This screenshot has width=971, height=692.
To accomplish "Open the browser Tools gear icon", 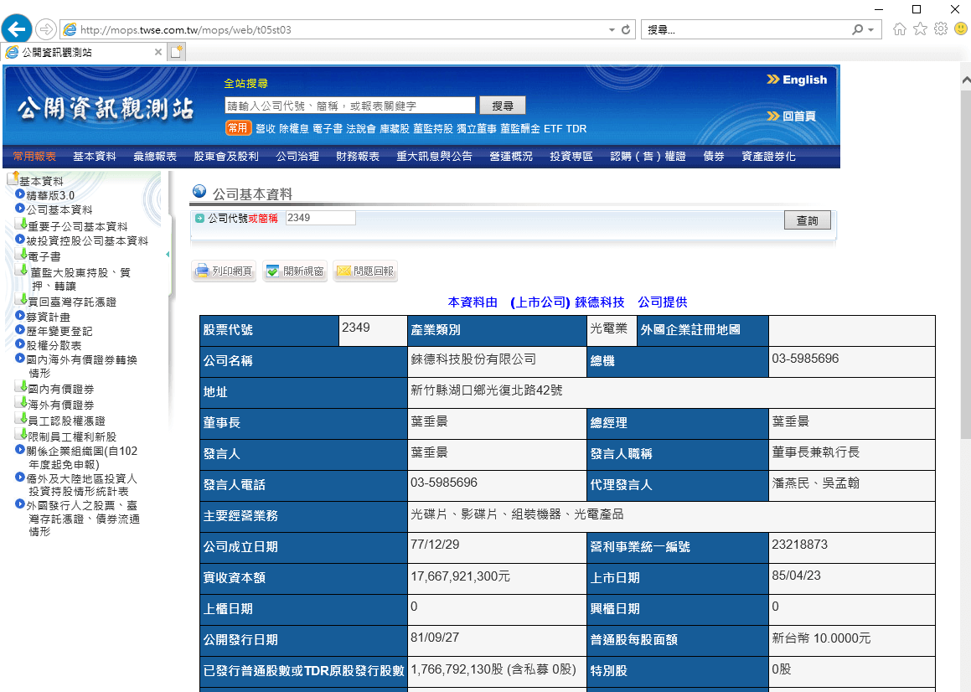I will pyautogui.click(x=941, y=29).
